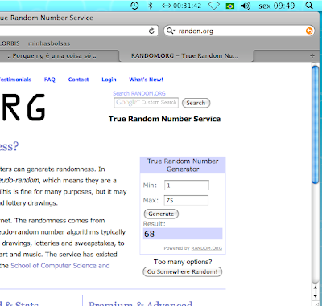Open the Contact page link
The image size is (322, 306).
tap(78, 80)
